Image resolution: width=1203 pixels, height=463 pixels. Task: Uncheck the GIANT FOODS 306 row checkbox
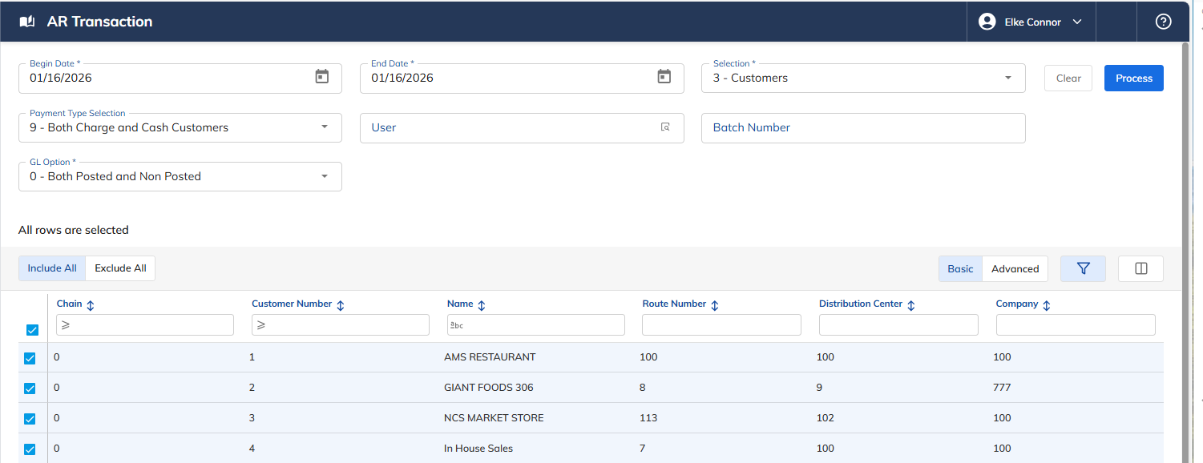click(x=30, y=389)
